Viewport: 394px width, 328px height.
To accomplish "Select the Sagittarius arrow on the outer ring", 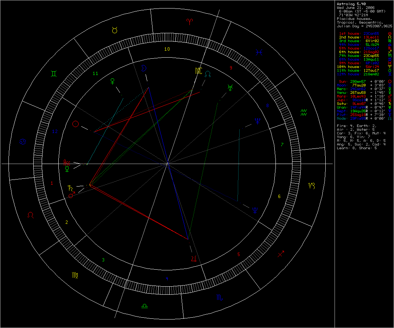I will 281,254.
